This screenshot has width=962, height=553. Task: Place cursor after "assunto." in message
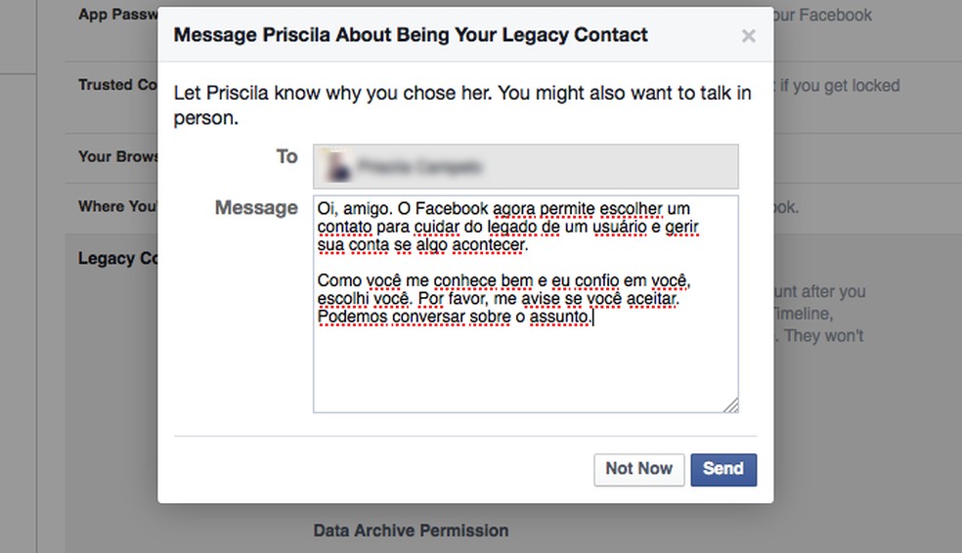[593, 318]
